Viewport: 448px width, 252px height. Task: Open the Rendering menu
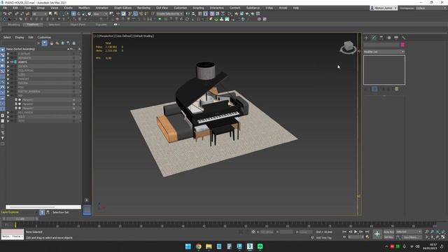(x=143, y=8)
